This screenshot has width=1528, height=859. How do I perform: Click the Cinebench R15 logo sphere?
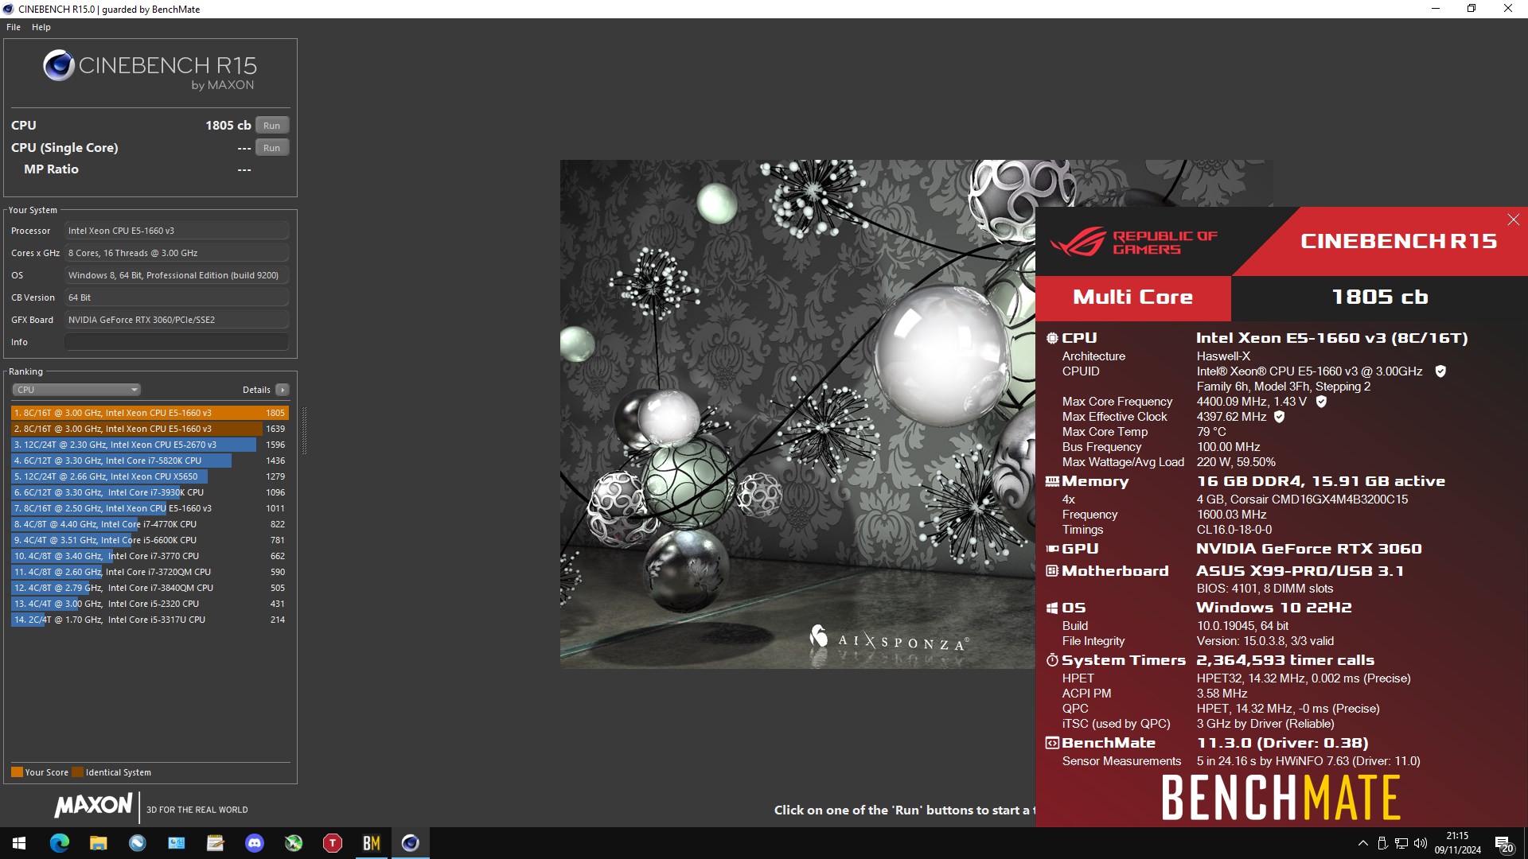pos(59,66)
